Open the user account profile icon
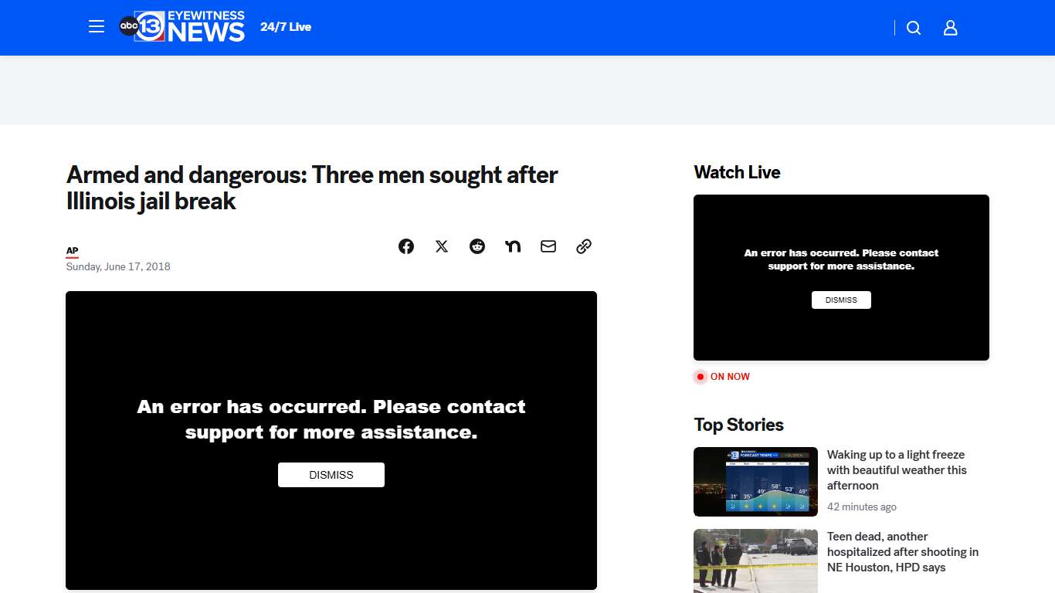The width and height of the screenshot is (1055, 593). pyautogui.click(x=951, y=28)
